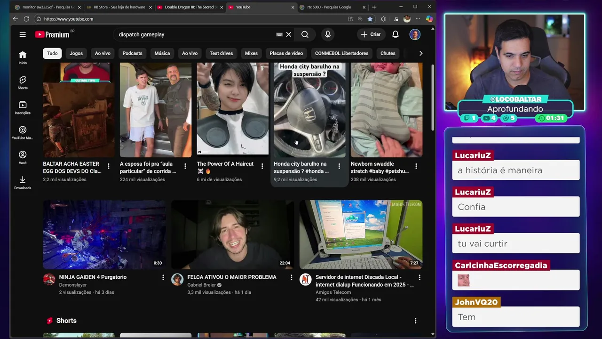Open the Power Of A Haircut thumbnail
602x339 pixels.
233,110
